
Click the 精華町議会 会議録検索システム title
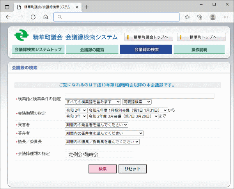(75, 37)
